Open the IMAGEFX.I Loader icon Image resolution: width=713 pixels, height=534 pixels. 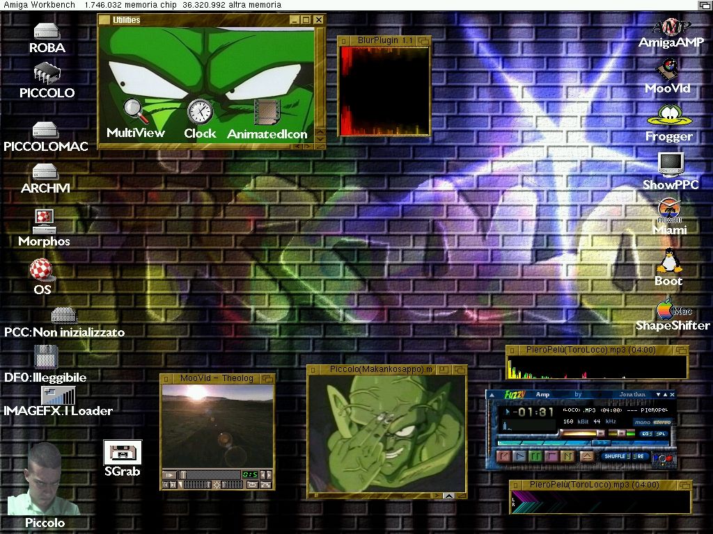(x=58, y=403)
